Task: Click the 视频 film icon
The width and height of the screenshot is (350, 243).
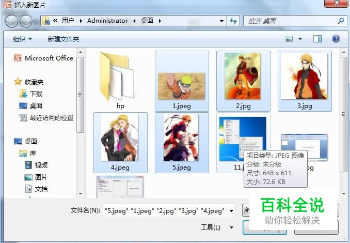Action: click(28, 165)
